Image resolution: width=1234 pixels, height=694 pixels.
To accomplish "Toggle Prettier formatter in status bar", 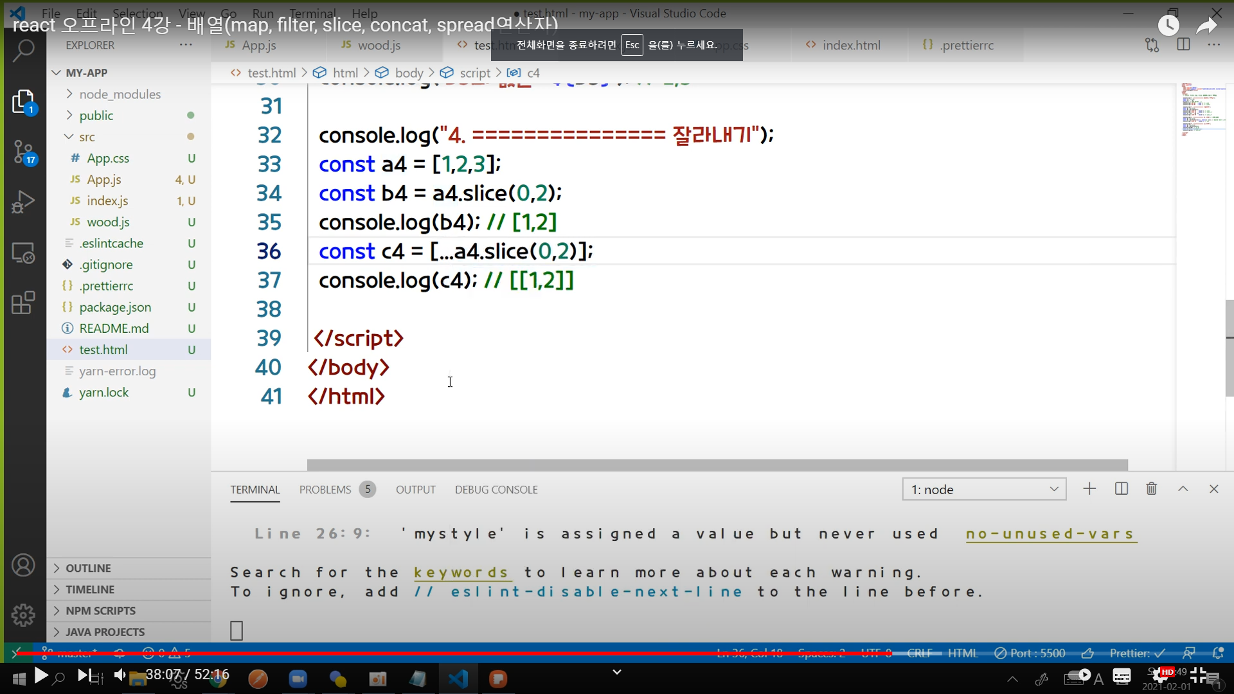I will coord(1137,653).
